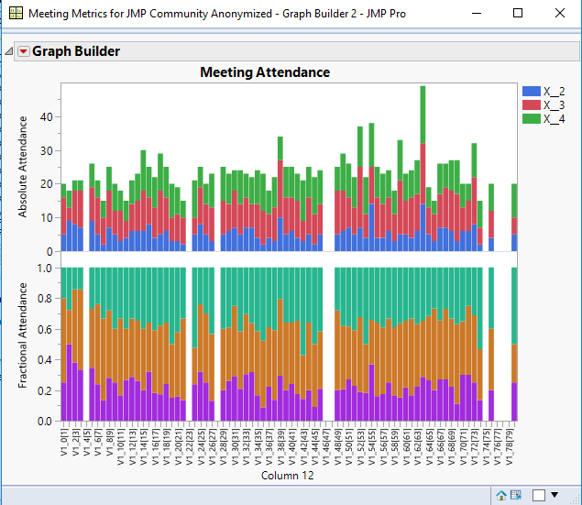Minimize the Graph Builder window
Image resolution: width=582 pixels, height=505 pixels.
[475, 14]
